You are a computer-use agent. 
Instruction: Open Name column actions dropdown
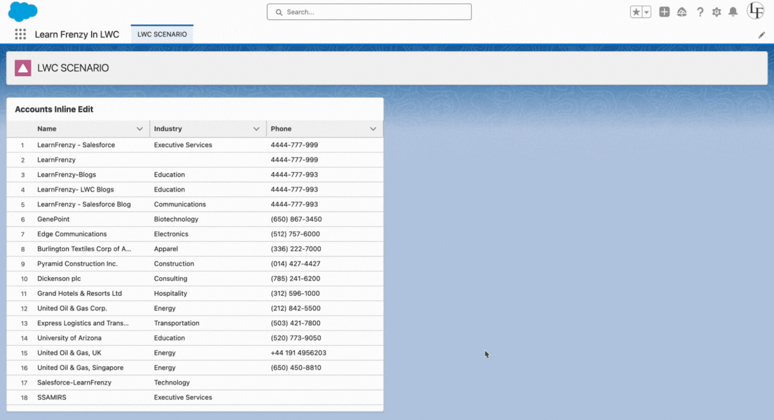pyautogui.click(x=140, y=129)
